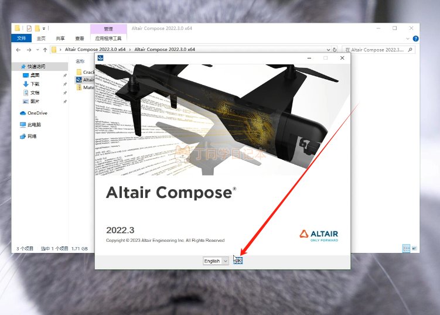Switch to the 主页 ribbon tab
Image resolution: width=440 pixels, height=315 pixels.
(41, 38)
